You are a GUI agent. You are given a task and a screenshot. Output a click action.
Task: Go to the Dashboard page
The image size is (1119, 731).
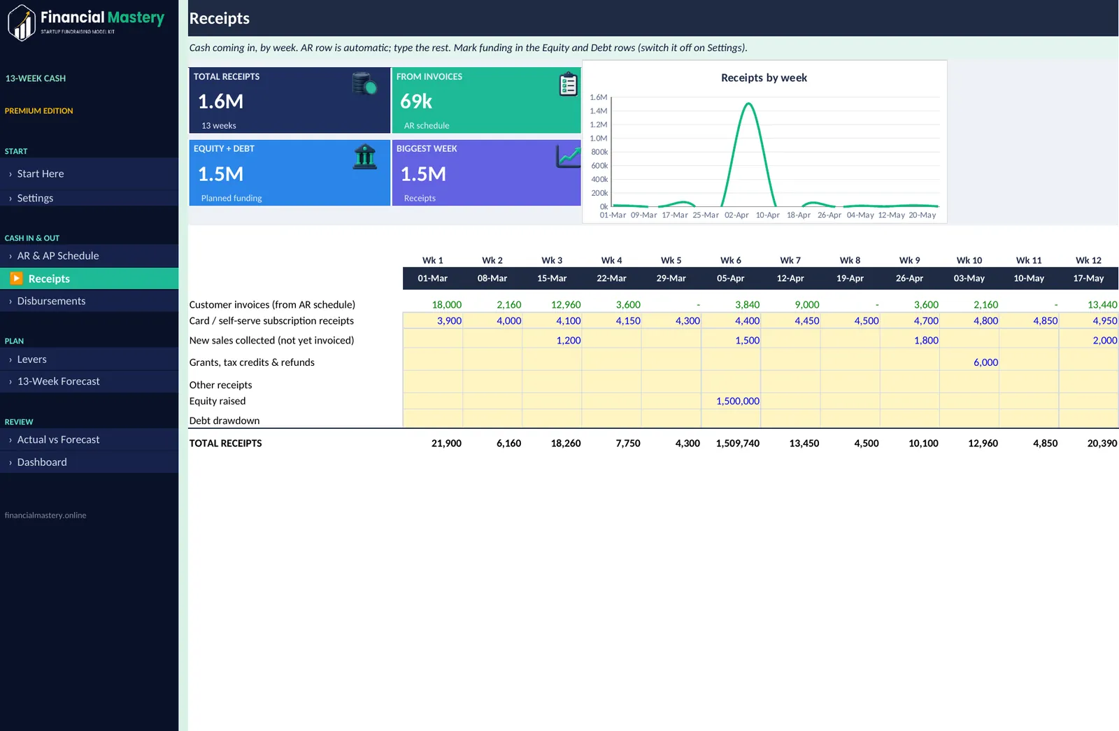coord(90,462)
